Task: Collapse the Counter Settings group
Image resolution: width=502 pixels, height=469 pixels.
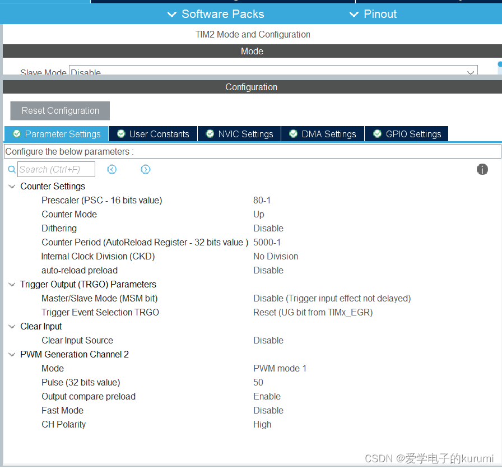Action: click(x=12, y=187)
